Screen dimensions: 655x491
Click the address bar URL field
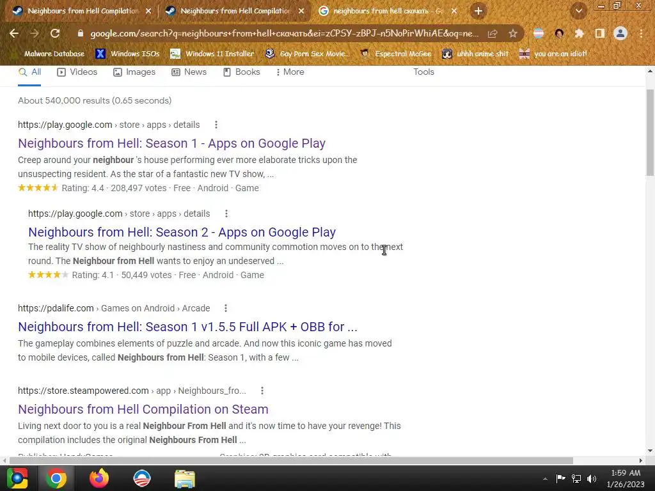284,33
